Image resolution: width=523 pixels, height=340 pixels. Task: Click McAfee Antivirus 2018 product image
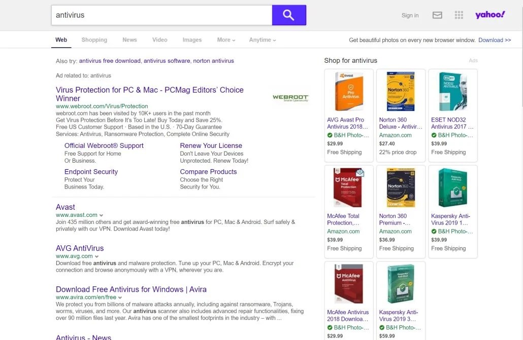click(349, 284)
